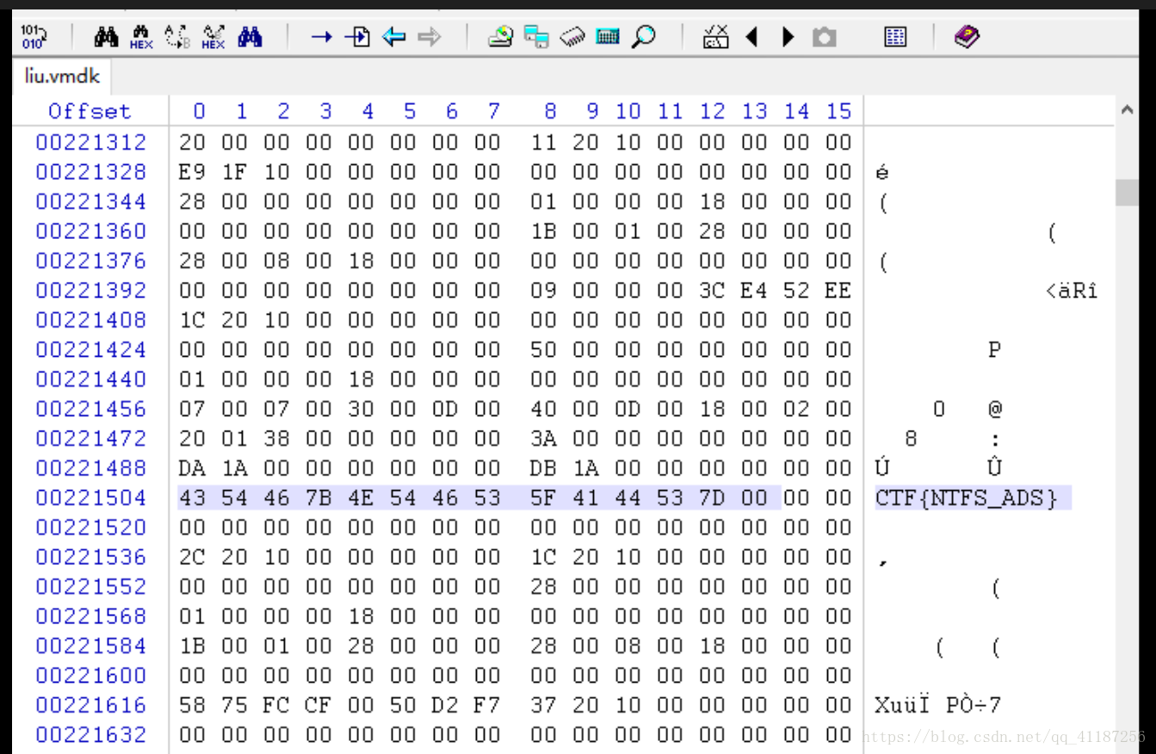Click the blue binoculars simultaneous search icon

(x=250, y=37)
